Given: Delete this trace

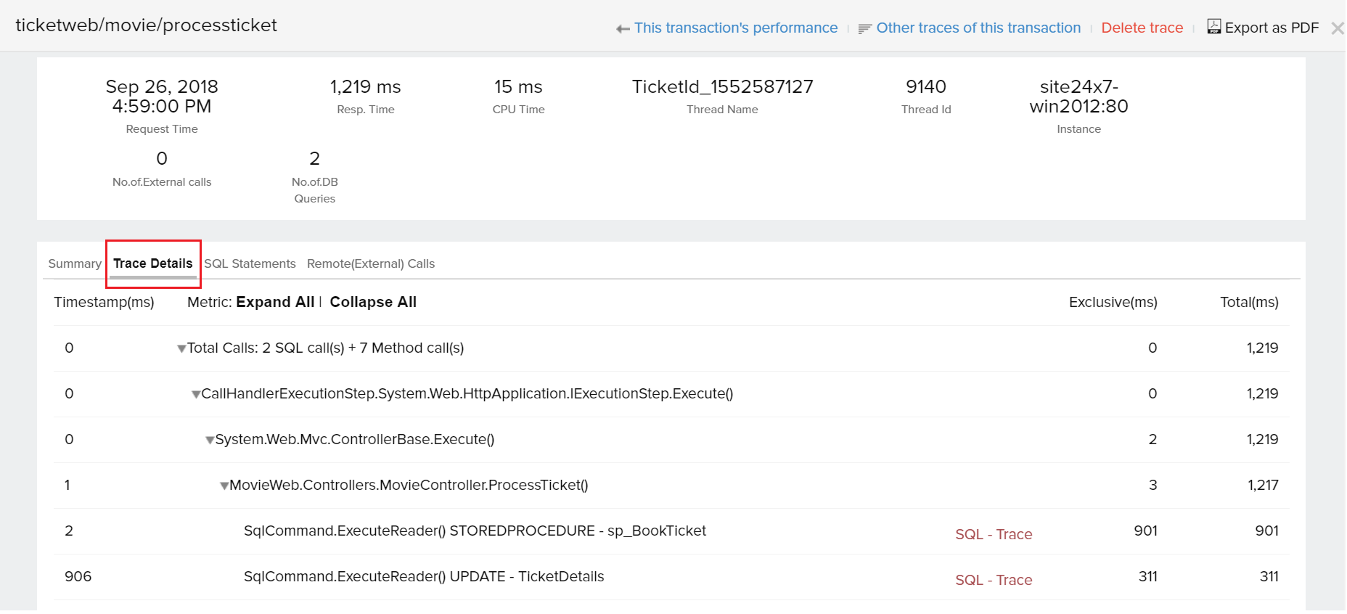Looking at the screenshot, I should click(x=1142, y=28).
